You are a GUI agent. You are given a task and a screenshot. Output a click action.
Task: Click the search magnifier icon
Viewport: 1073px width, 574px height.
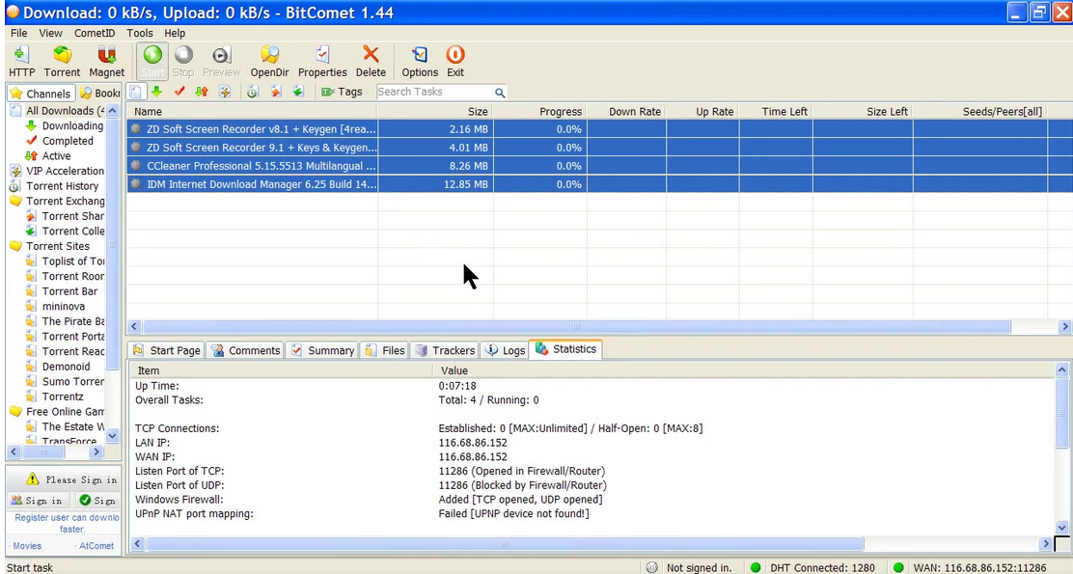click(500, 93)
